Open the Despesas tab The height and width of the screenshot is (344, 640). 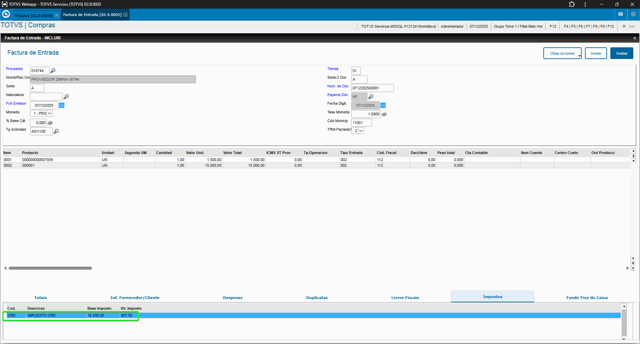233,298
